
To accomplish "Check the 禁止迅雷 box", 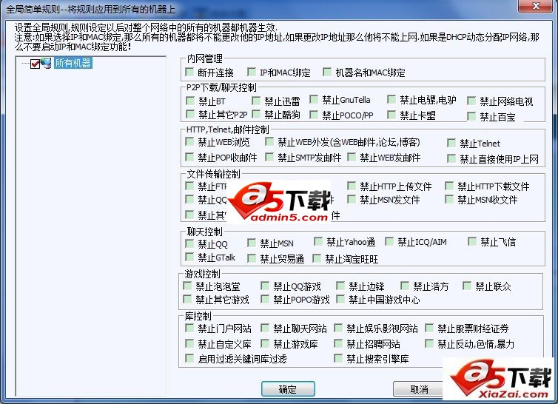I will click(256, 101).
